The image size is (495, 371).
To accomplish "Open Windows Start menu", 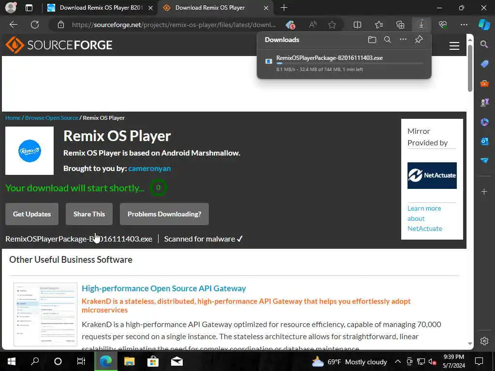I will click(x=12, y=361).
